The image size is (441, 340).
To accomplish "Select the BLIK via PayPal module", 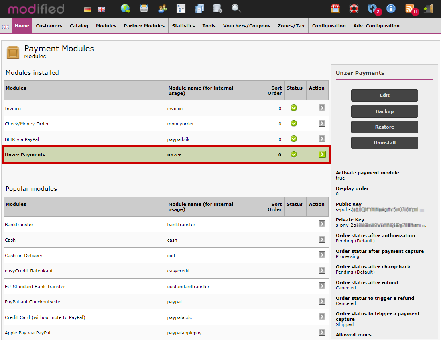I will click(x=22, y=139).
